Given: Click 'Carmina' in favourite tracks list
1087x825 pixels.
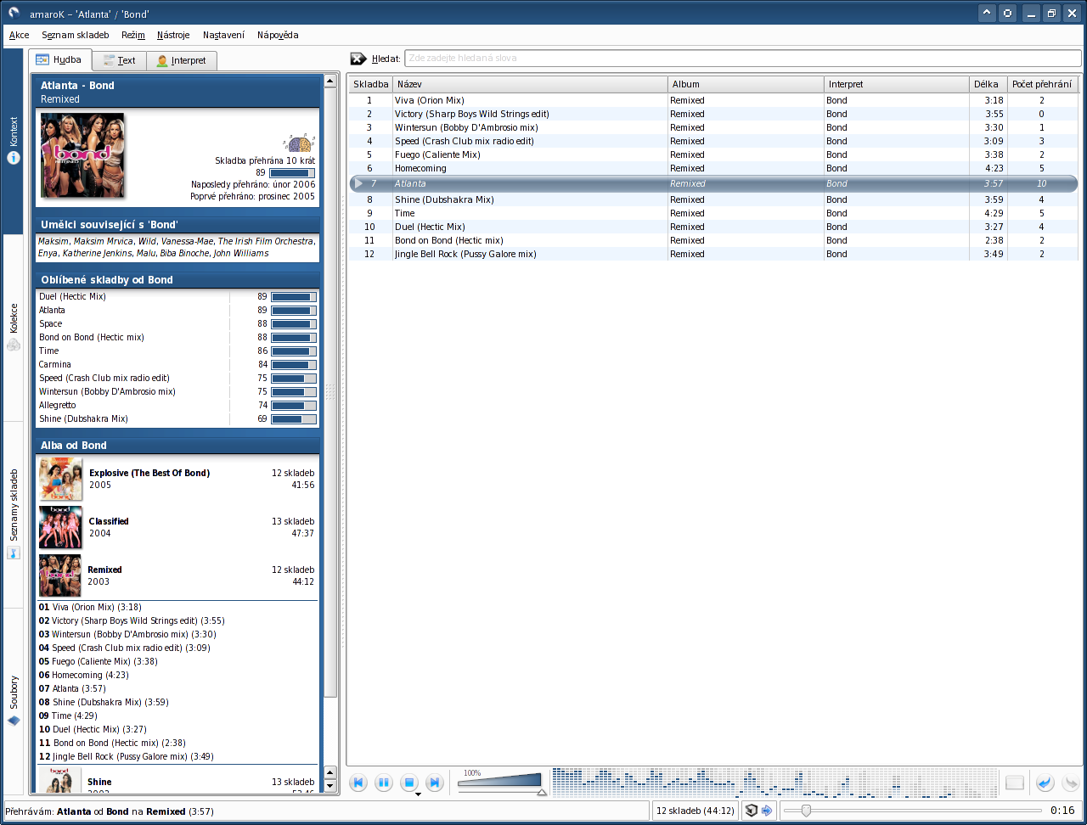Looking at the screenshot, I should pyautogui.click(x=55, y=364).
